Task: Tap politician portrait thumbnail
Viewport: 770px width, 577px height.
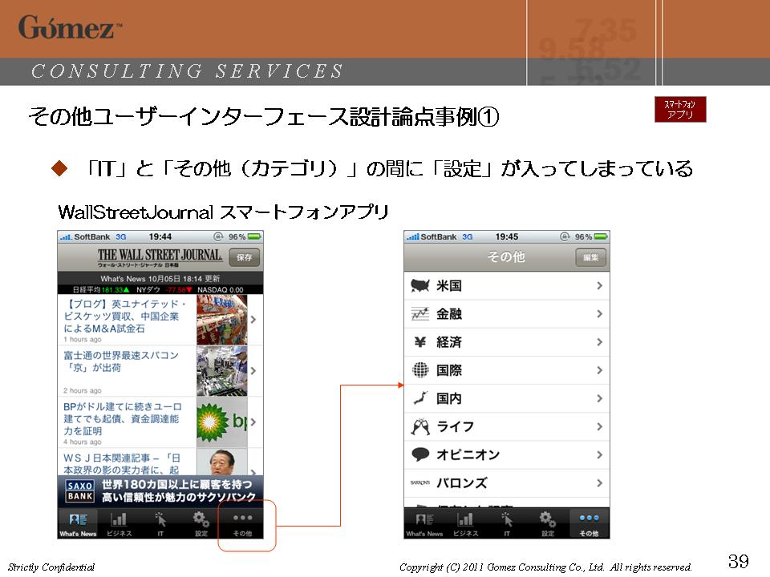Action: tap(221, 462)
